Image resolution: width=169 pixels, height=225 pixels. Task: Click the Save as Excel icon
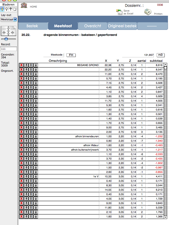tap(119, 12)
